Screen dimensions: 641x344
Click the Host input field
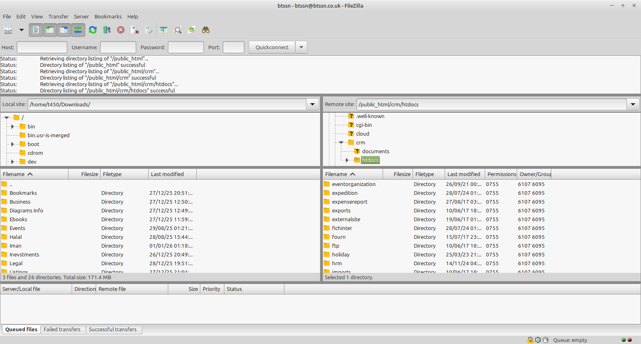pyautogui.click(x=42, y=47)
